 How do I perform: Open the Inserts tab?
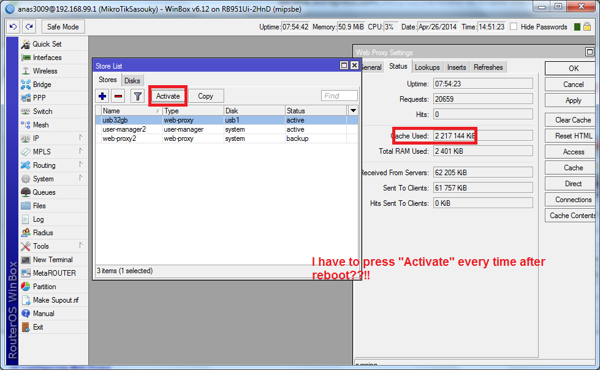[x=457, y=67]
